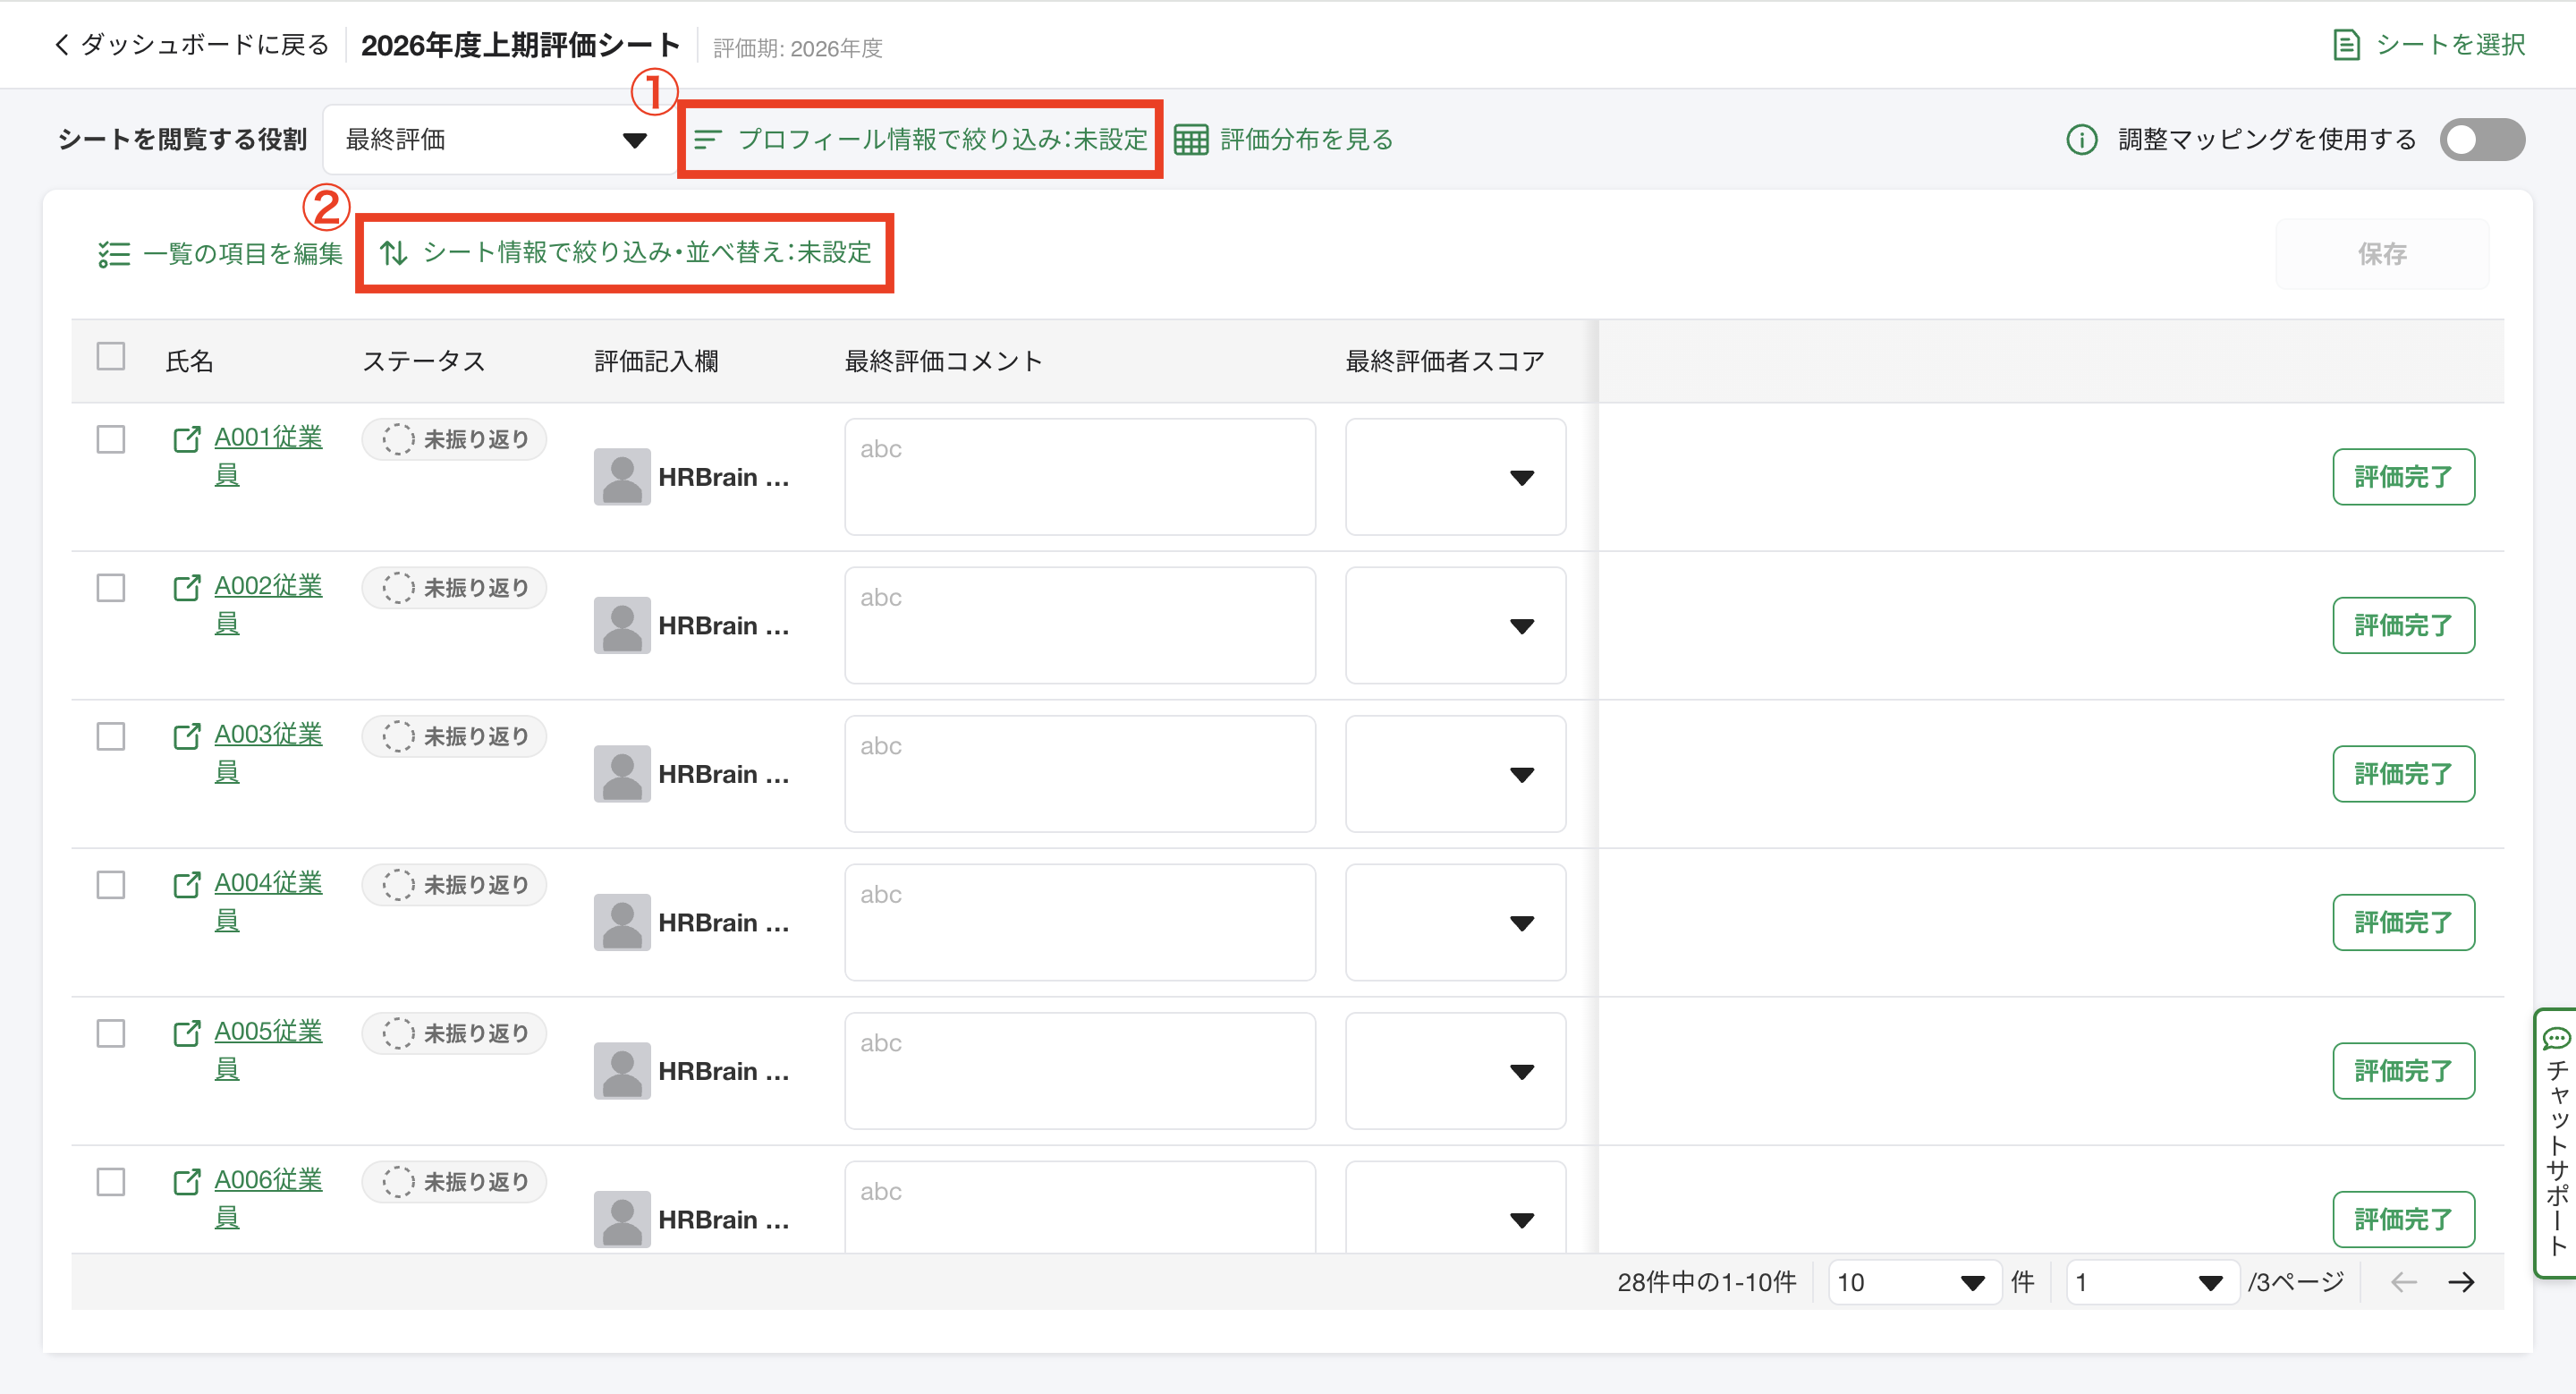The image size is (2576, 1394).
Task: Open A001従業員 via its external link icon
Action: click(x=186, y=439)
